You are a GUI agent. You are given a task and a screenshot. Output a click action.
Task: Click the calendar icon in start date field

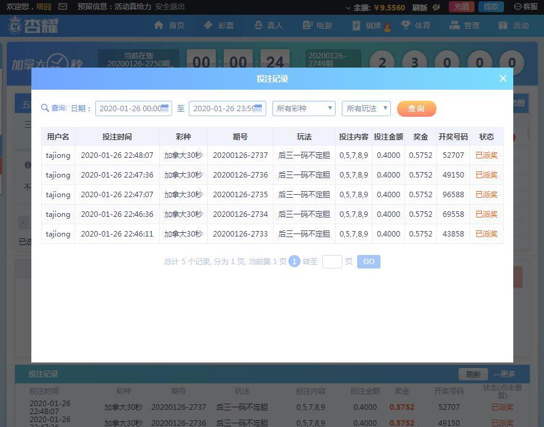coord(165,108)
